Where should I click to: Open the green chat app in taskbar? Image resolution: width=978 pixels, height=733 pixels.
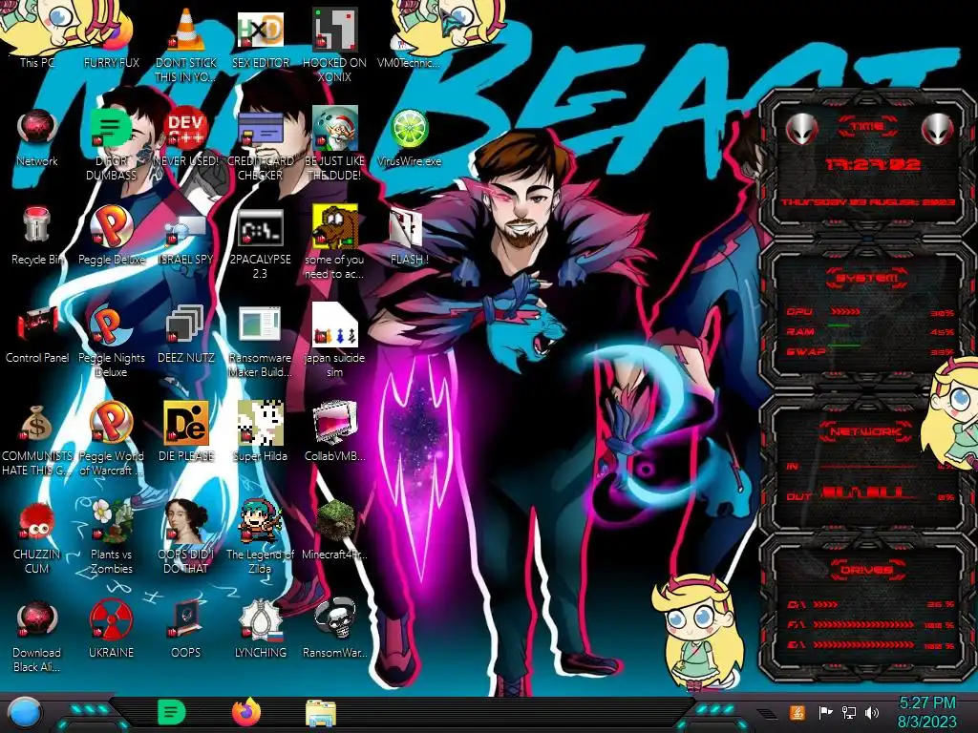(x=171, y=712)
